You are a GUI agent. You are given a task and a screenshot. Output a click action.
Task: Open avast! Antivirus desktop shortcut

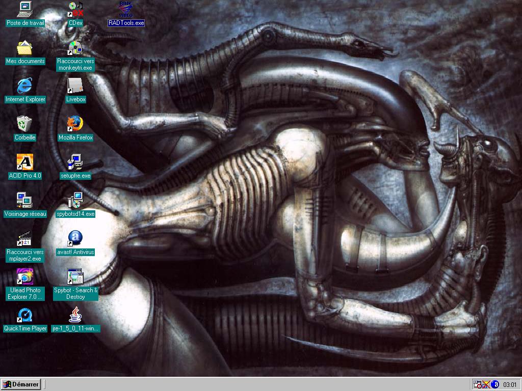click(x=75, y=238)
